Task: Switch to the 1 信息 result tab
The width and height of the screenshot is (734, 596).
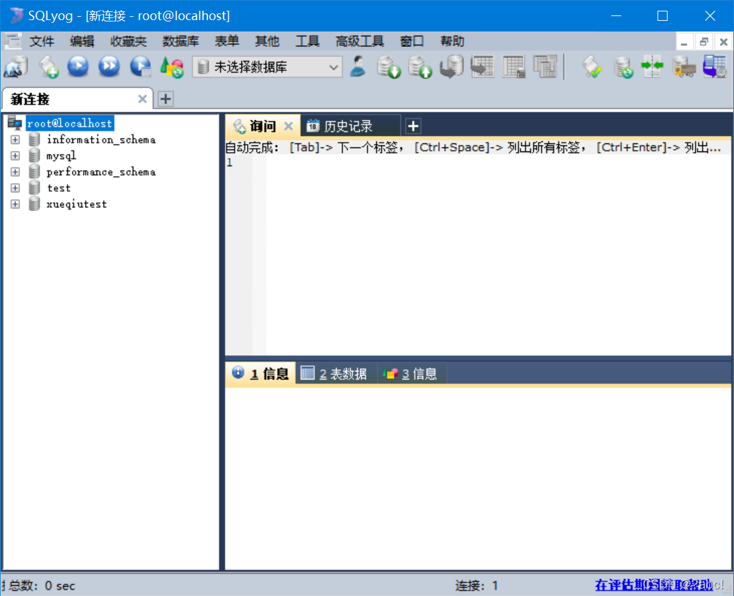Action: click(260, 373)
